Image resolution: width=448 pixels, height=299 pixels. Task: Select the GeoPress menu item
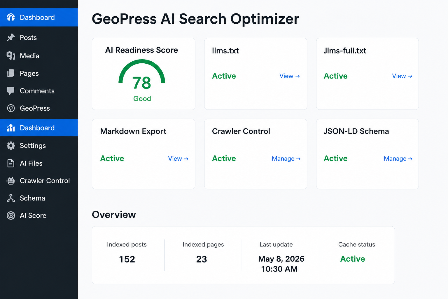39,108
